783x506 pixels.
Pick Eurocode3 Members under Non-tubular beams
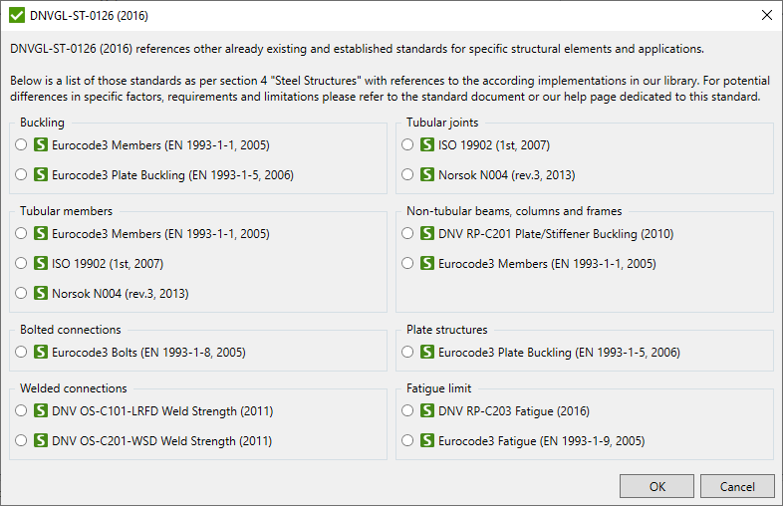pyautogui.click(x=408, y=264)
